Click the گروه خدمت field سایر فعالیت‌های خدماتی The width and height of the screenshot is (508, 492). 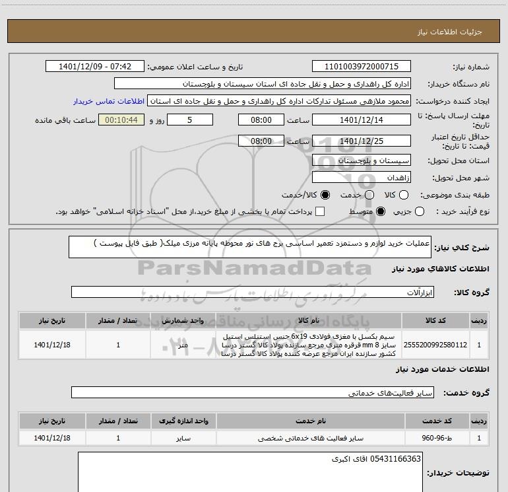click(x=253, y=392)
